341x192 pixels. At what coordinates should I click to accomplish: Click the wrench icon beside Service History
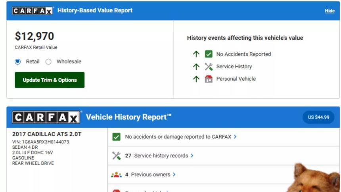[x=209, y=67]
